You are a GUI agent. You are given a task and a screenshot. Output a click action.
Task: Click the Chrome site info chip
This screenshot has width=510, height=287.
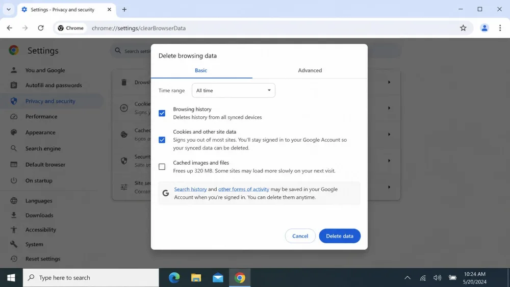(x=70, y=28)
